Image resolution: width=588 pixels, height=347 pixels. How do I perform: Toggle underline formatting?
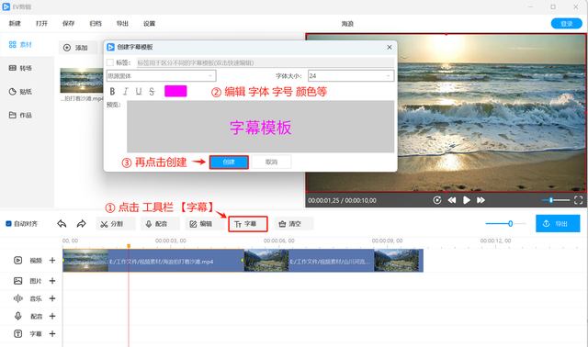[x=139, y=92]
